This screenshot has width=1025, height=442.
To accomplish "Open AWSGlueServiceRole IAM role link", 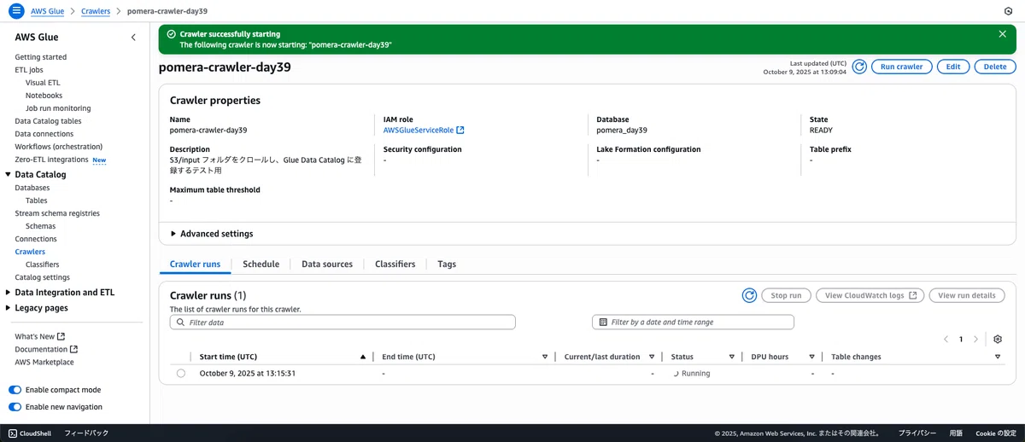I will pyautogui.click(x=424, y=131).
